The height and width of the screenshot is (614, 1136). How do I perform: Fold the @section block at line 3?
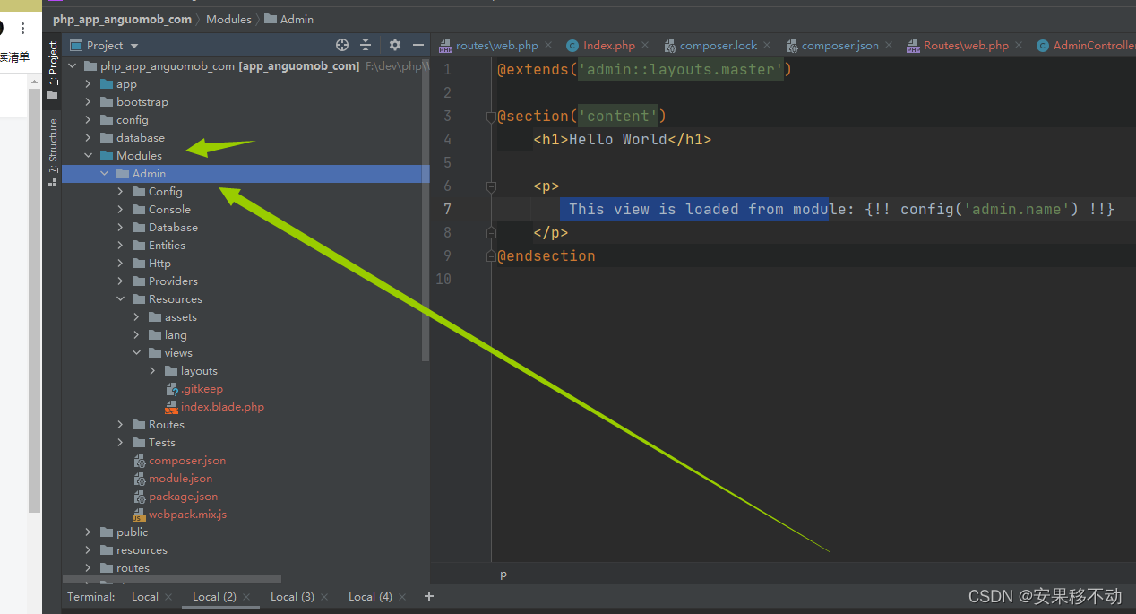(491, 117)
